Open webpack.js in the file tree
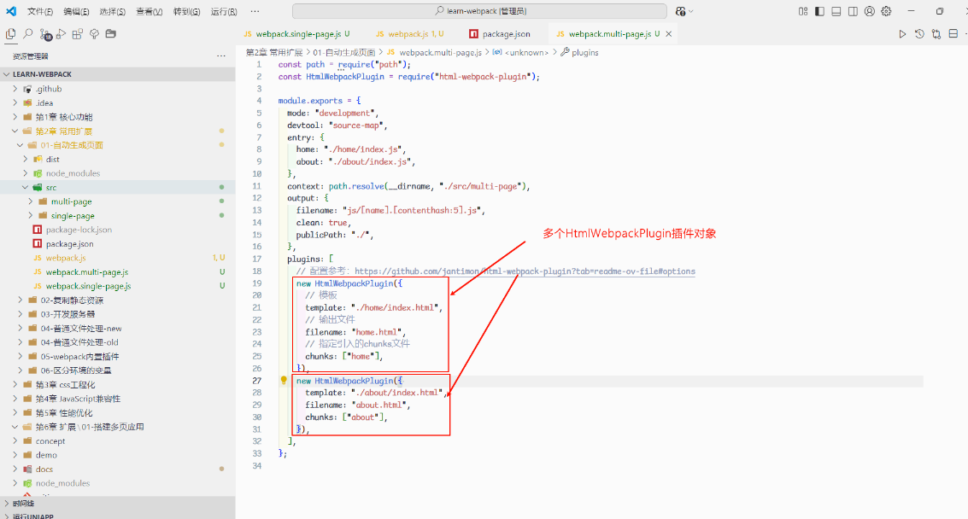The height and width of the screenshot is (519, 968). tap(117, 258)
